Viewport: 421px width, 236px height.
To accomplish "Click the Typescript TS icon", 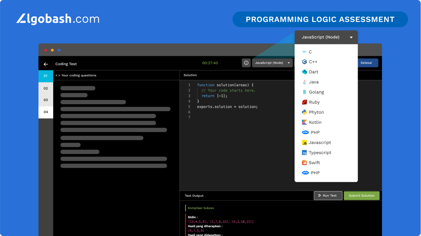I will click(x=304, y=153).
